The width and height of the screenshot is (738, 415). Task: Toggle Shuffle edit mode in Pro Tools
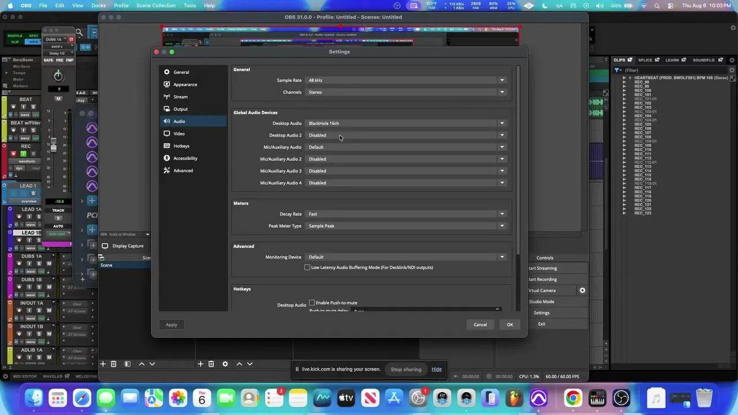click(15, 36)
